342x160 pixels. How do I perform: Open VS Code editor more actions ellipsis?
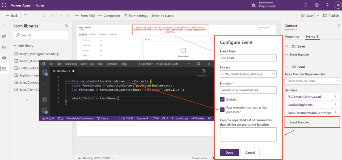(x=209, y=71)
